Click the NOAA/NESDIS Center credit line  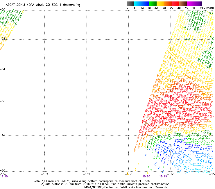126,187
